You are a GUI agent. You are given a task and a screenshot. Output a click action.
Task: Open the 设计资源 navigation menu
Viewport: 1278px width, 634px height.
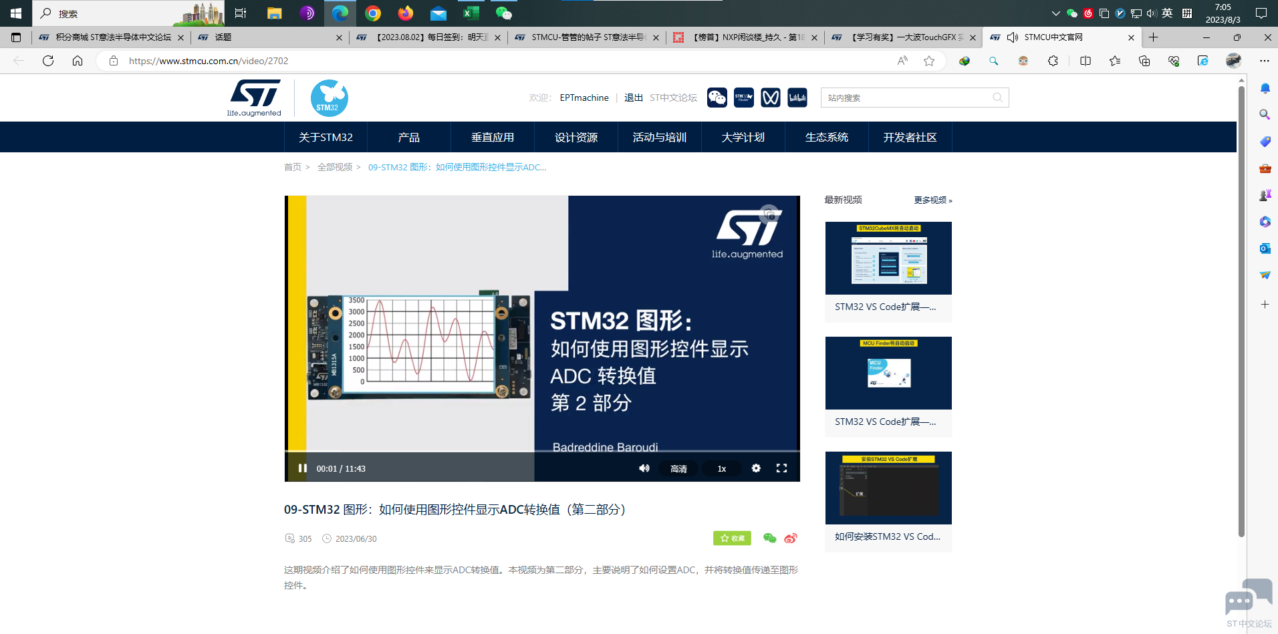576,137
